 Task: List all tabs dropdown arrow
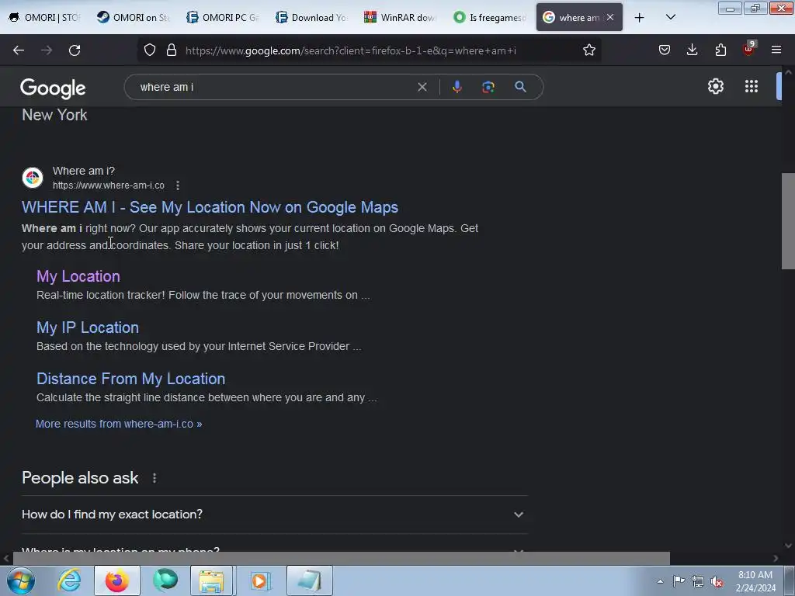[670, 17]
